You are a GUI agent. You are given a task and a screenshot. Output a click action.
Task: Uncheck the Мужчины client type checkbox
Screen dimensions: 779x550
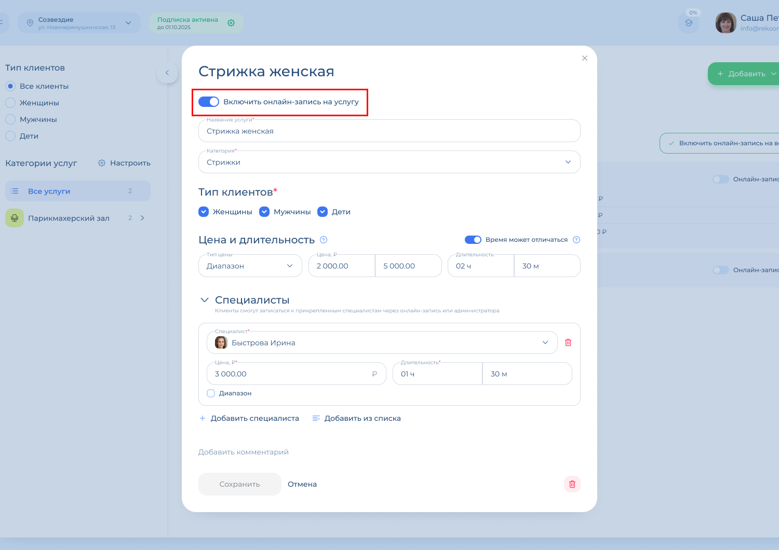point(264,212)
